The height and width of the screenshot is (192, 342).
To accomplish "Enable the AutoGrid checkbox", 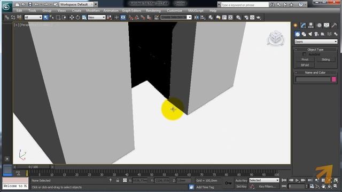I will (304, 54).
